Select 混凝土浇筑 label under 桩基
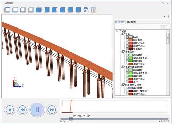 click(139, 46)
